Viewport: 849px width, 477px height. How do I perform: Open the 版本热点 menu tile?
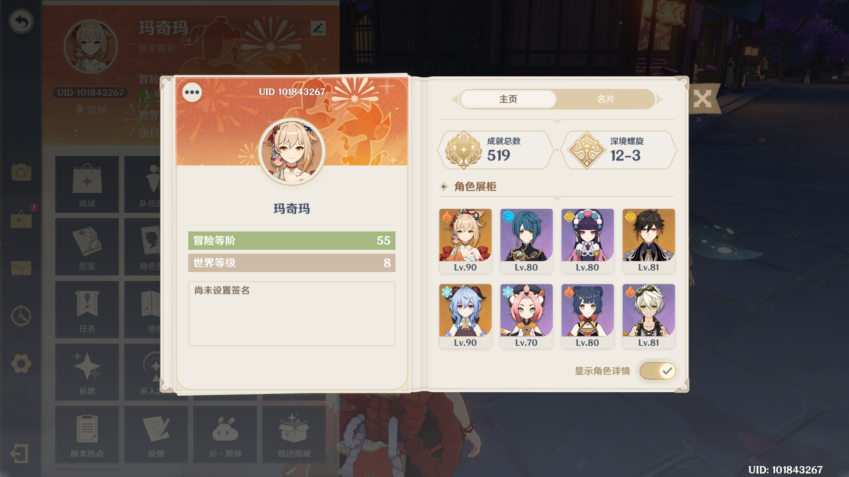[87, 435]
